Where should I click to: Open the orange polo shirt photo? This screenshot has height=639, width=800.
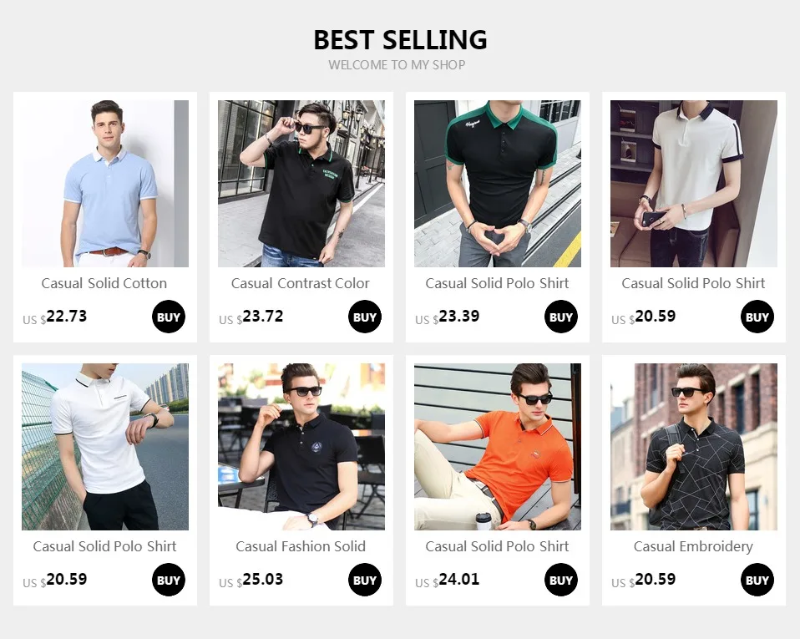[498, 447]
